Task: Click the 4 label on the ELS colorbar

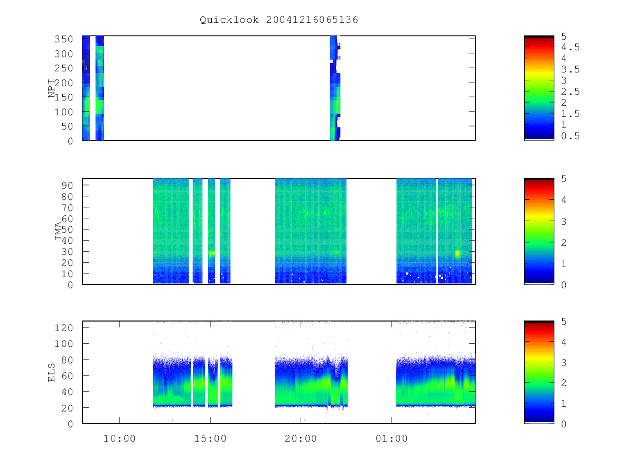Action: pyautogui.click(x=564, y=342)
